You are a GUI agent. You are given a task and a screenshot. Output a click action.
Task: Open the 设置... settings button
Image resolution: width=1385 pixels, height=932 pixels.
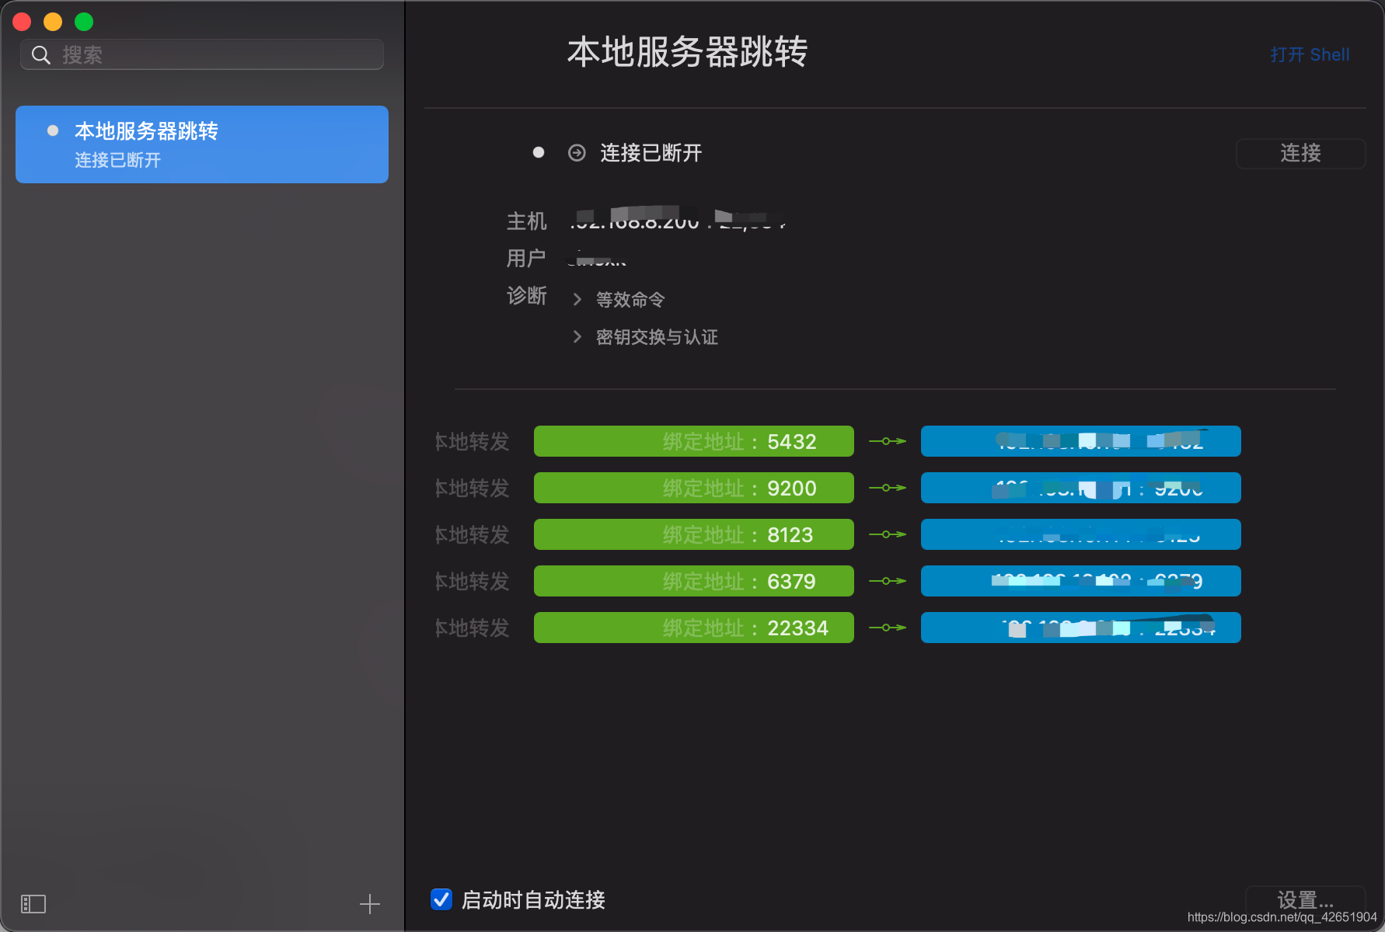[x=1306, y=900]
